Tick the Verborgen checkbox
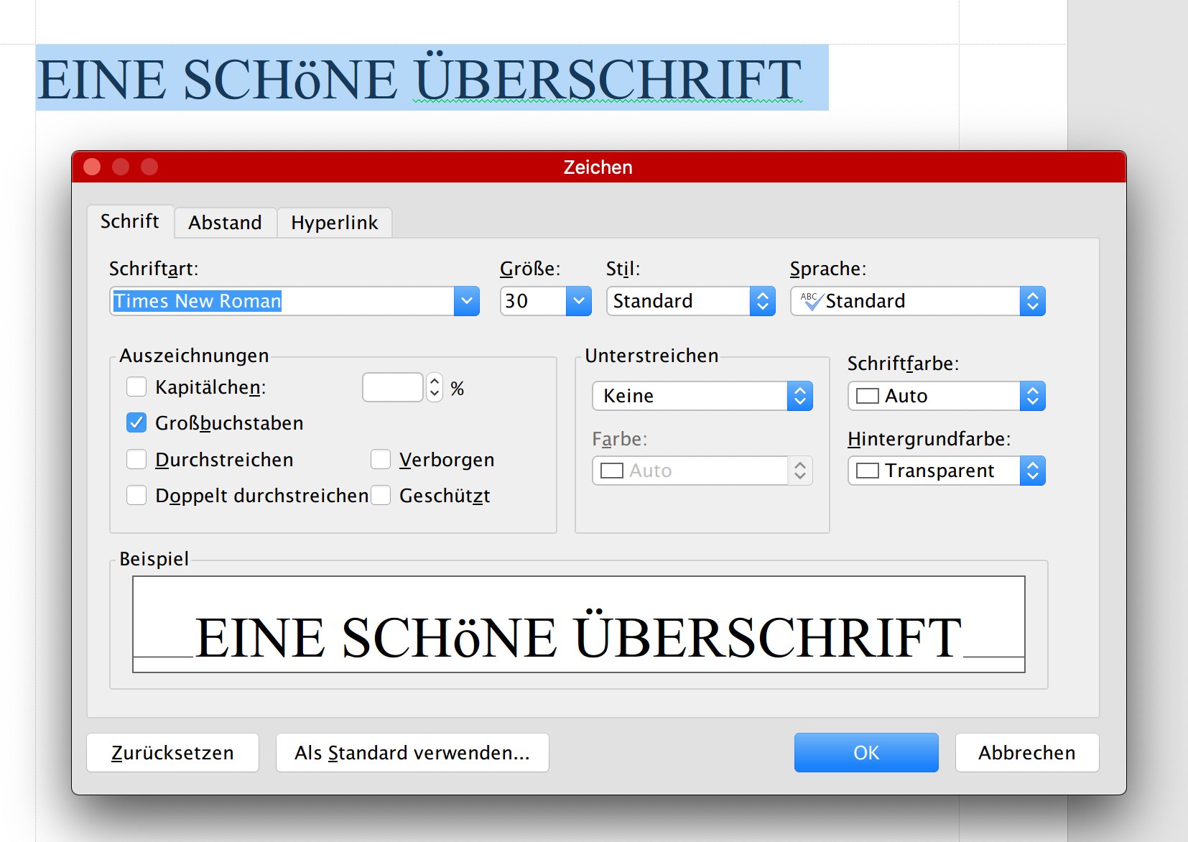 coord(381,459)
